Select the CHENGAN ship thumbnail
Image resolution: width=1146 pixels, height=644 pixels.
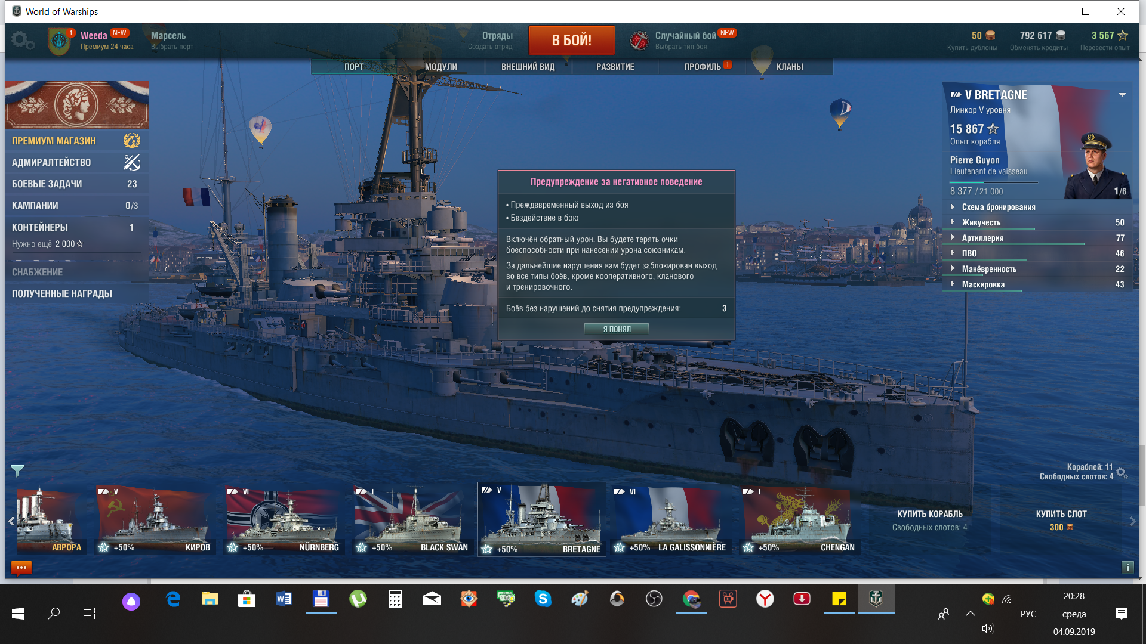(x=800, y=520)
